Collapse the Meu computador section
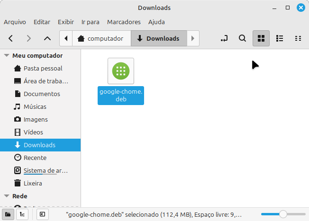Image resolution: width=309 pixels, height=221 pixels. point(7,55)
